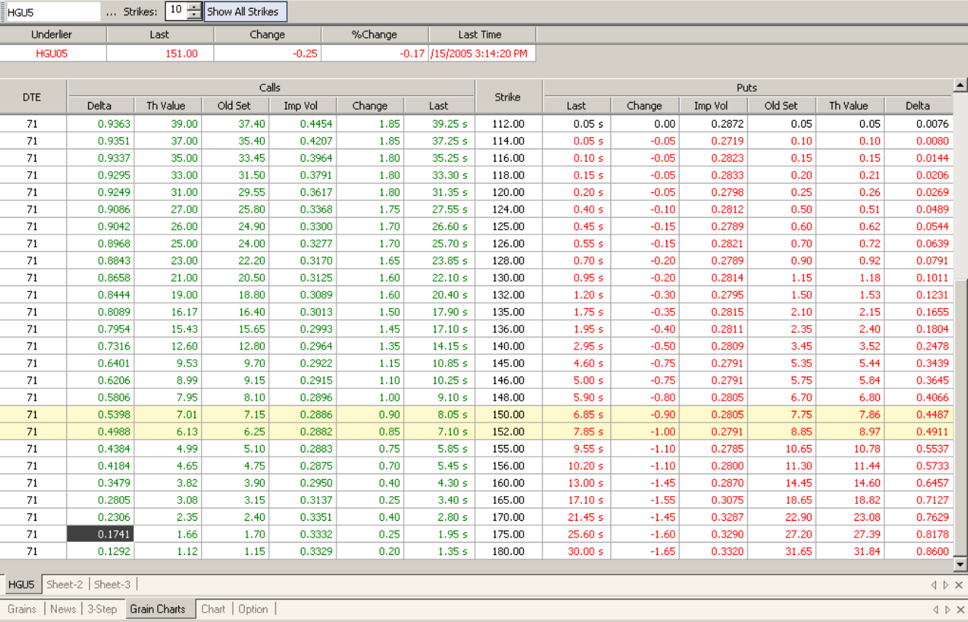Click underlier Last value 151.00

(x=160, y=53)
